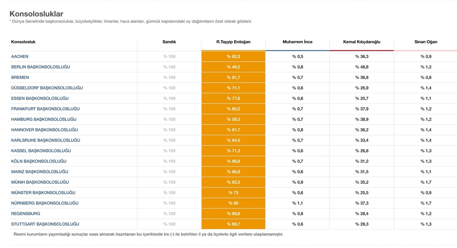Click the Konsolosluk column header
This screenshot has height=248, width=457.
(23, 42)
